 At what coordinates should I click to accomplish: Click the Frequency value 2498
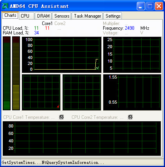point(129,28)
